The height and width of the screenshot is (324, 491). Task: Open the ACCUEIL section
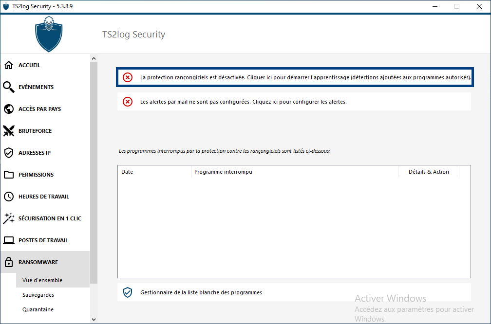click(45, 65)
